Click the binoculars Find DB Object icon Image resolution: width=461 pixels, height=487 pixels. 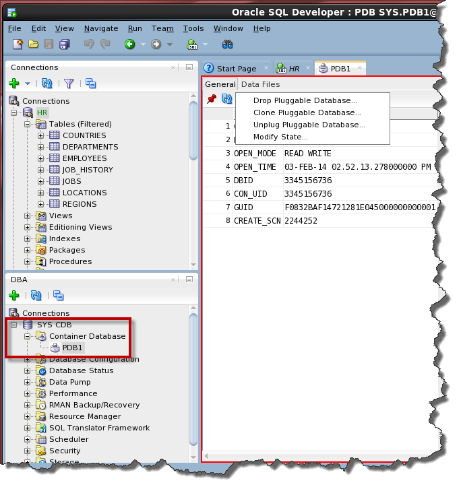tap(228, 44)
